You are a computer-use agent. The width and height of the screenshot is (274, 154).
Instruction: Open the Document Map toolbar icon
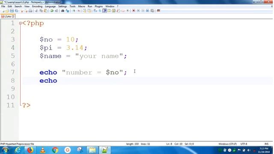pos(113,11)
